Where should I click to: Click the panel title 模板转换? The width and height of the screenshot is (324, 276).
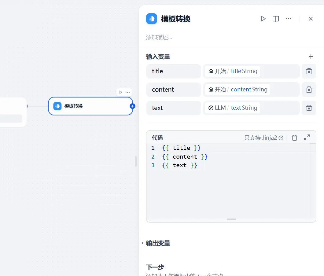[x=176, y=19]
